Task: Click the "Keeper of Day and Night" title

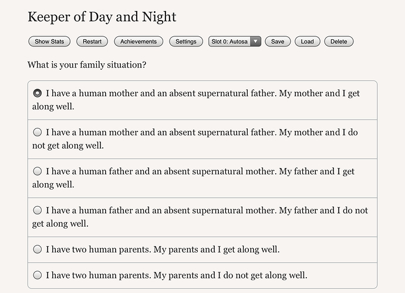Action: (x=102, y=17)
